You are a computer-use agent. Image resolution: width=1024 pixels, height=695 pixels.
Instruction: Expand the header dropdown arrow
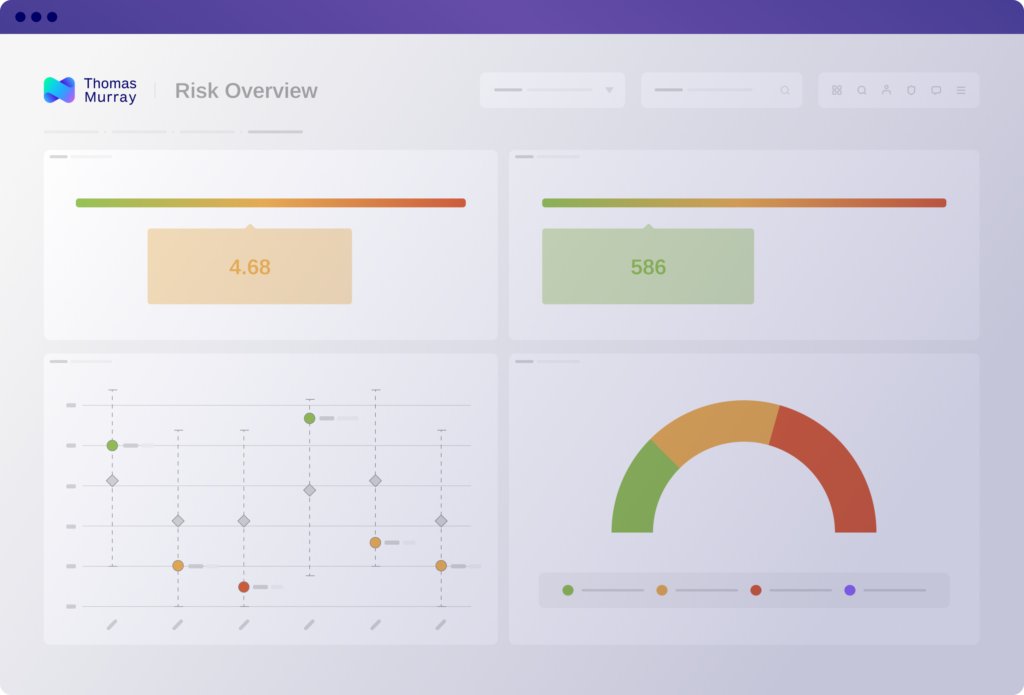pyautogui.click(x=609, y=90)
